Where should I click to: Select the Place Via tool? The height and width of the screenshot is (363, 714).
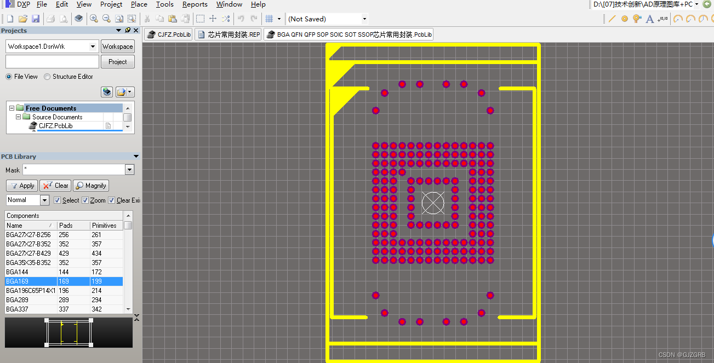coord(637,19)
